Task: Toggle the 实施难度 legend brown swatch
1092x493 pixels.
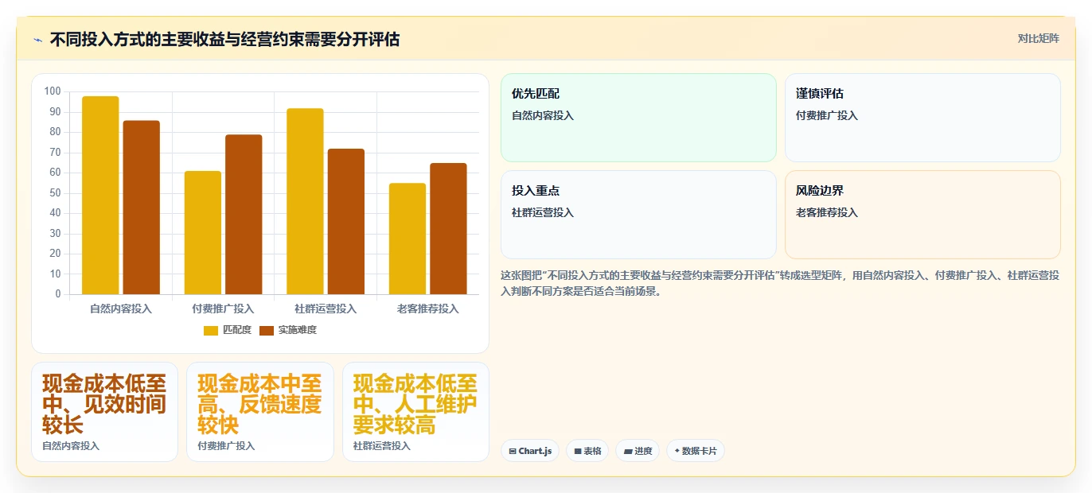Action: (x=267, y=330)
